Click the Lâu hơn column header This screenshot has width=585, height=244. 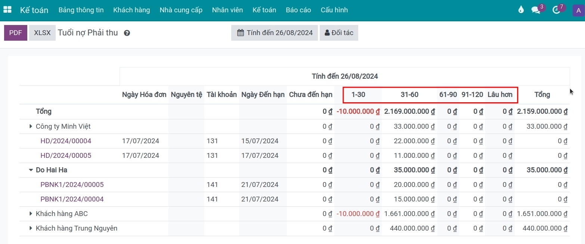tap(500, 95)
